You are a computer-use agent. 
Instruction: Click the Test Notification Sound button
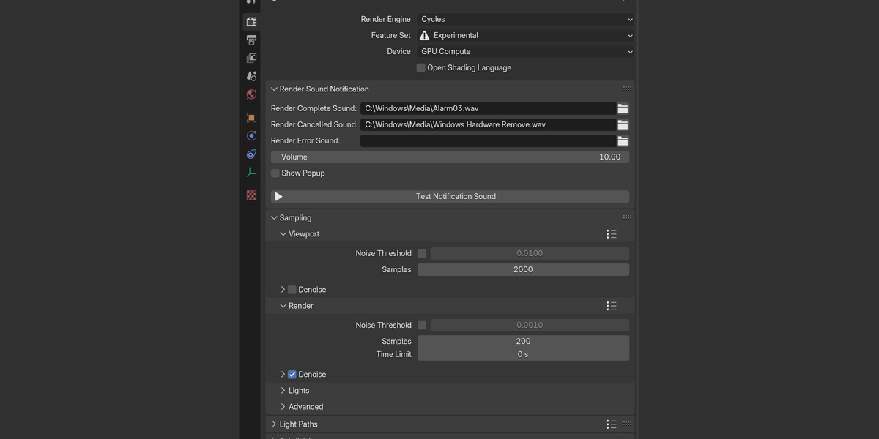[450, 197]
